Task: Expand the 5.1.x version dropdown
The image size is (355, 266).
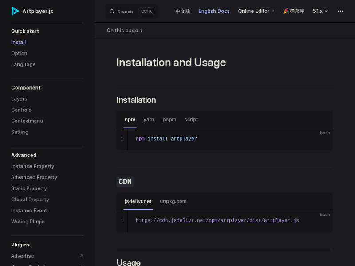Action: pyautogui.click(x=320, y=11)
